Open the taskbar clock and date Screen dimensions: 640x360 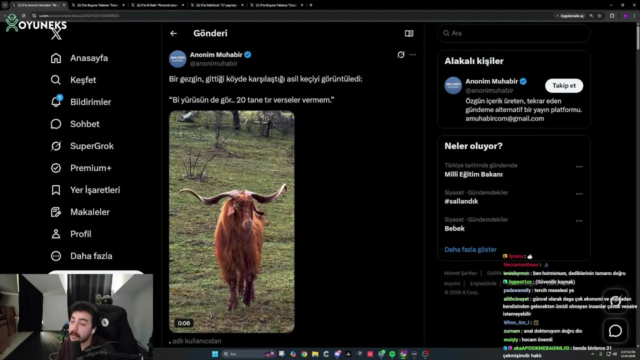(627, 354)
